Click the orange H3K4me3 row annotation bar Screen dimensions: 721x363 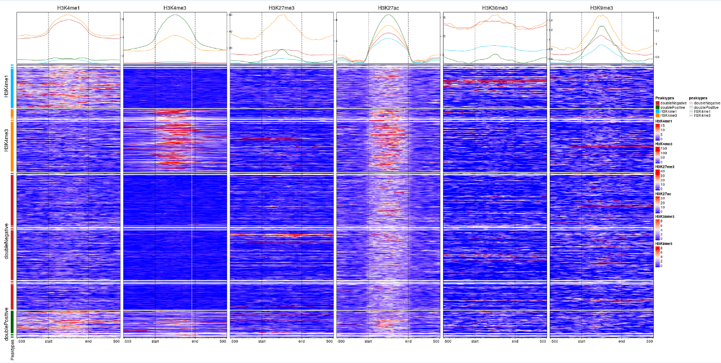tap(12, 140)
